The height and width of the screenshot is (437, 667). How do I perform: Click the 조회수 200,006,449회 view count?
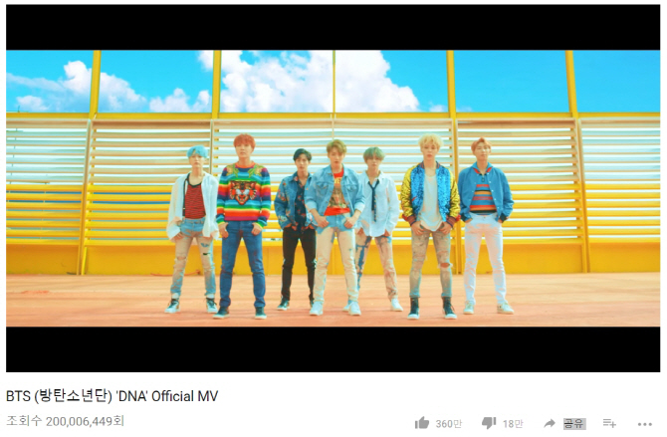click(x=65, y=421)
